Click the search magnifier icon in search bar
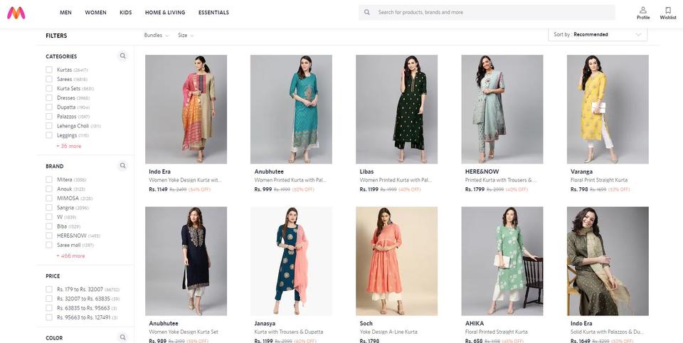This screenshot has height=343, width=683. [x=367, y=12]
